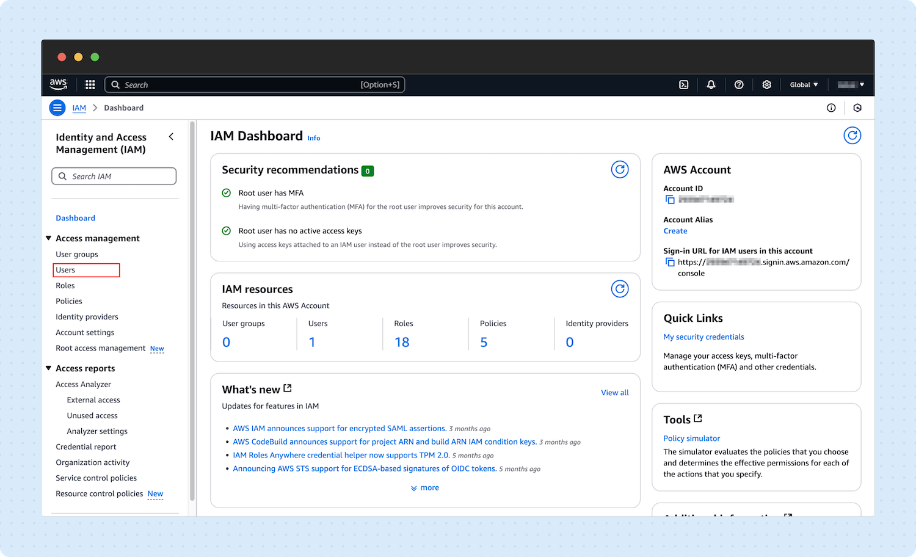916x557 pixels.
Task: Open Policies in the sidebar
Action: (69, 301)
